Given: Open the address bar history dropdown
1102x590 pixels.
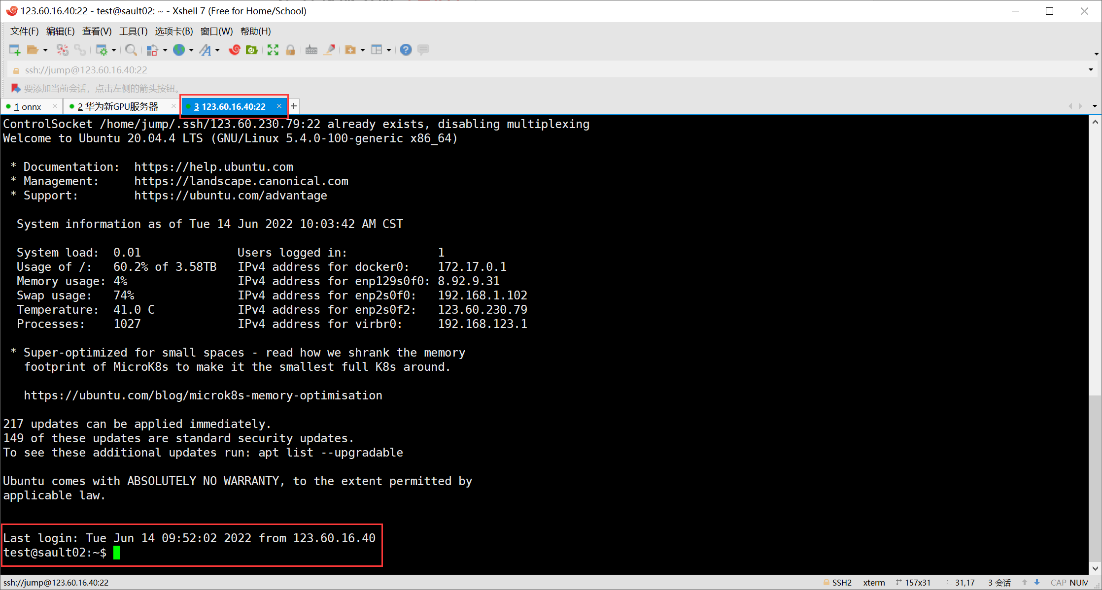Looking at the screenshot, I should [1091, 70].
